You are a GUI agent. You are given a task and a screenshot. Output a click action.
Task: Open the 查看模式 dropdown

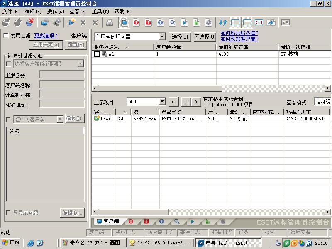322,102
